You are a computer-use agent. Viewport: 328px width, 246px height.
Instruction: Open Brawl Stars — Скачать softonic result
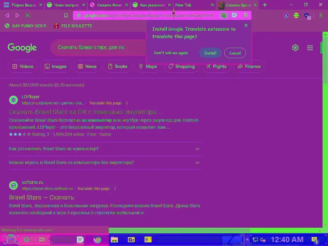(41, 197)
